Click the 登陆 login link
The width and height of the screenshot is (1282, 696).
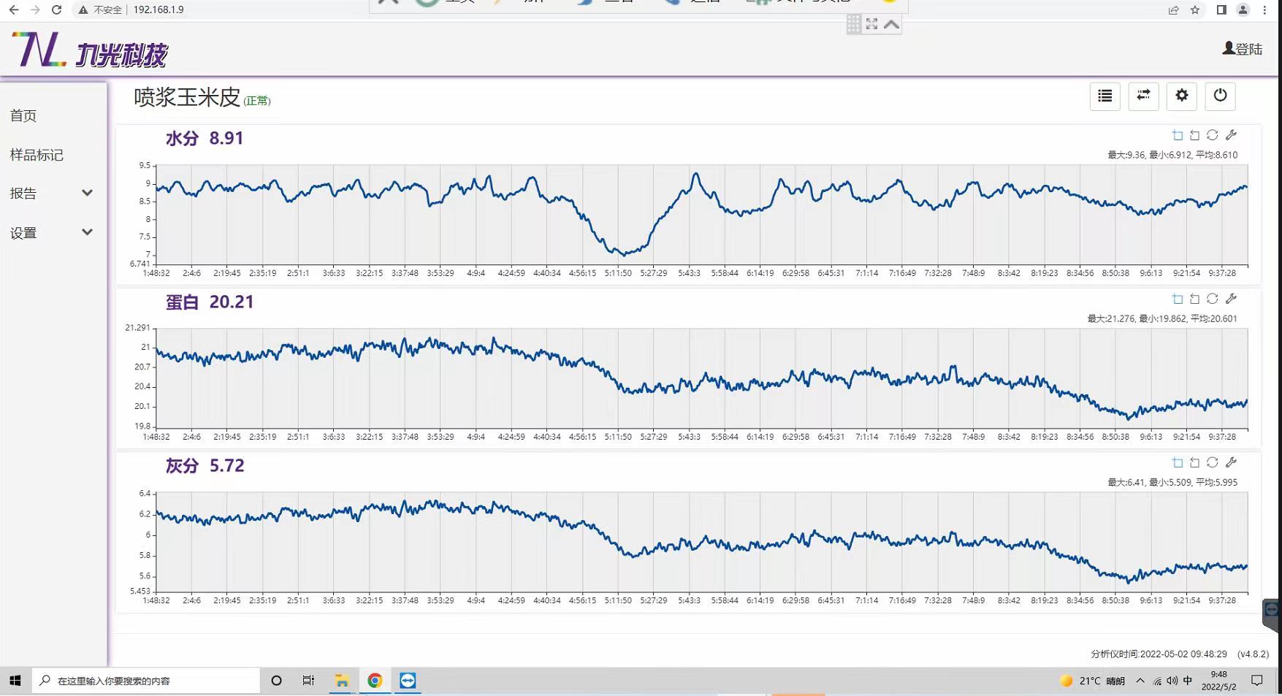[1243, 49]
